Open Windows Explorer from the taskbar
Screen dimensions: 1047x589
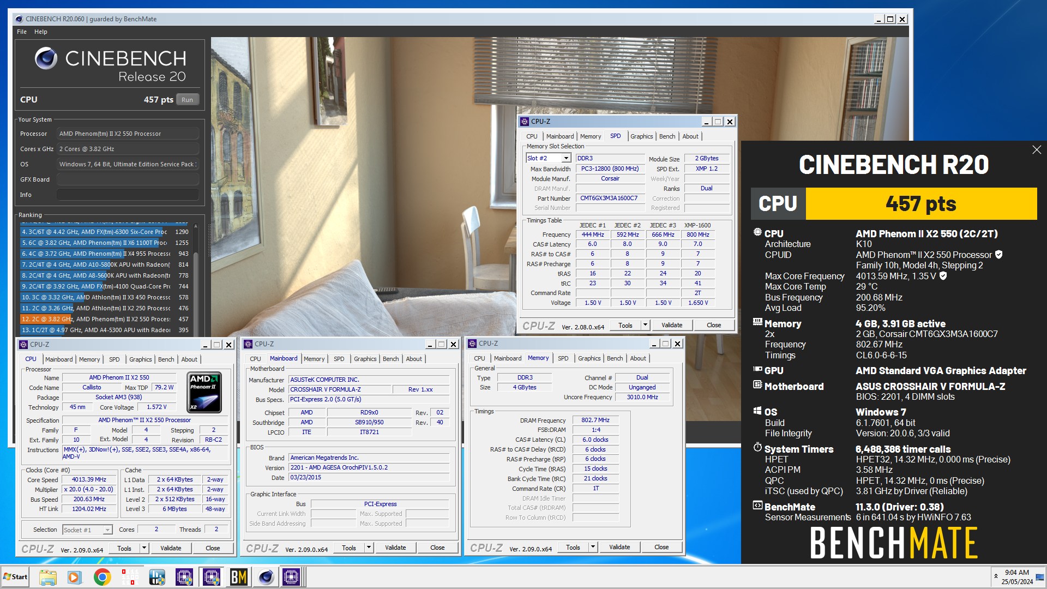[48, 577]
